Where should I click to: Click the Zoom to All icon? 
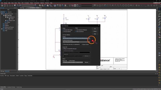48,5
